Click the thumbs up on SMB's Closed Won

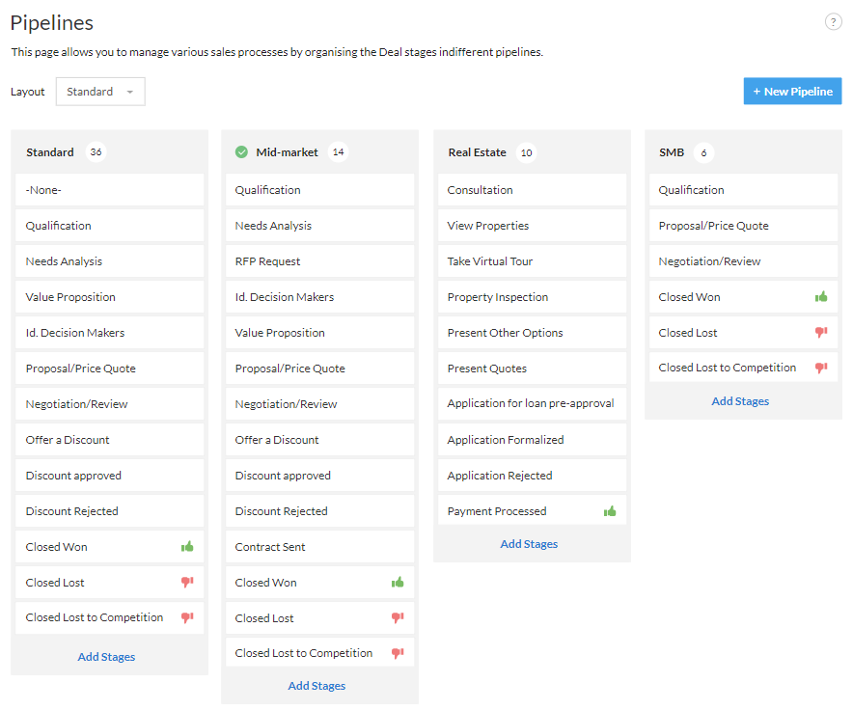tap(820, 296)
